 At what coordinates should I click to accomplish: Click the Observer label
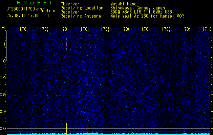70,4
